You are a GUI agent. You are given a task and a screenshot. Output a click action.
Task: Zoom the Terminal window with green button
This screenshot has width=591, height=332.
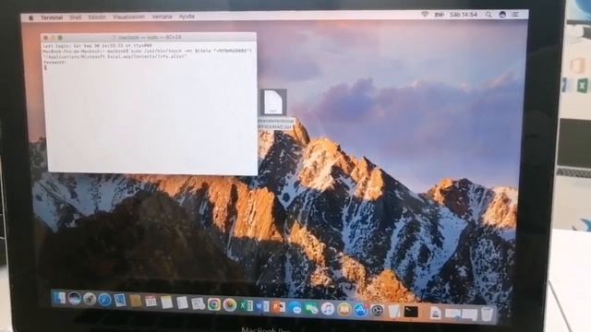coord(60,38)
